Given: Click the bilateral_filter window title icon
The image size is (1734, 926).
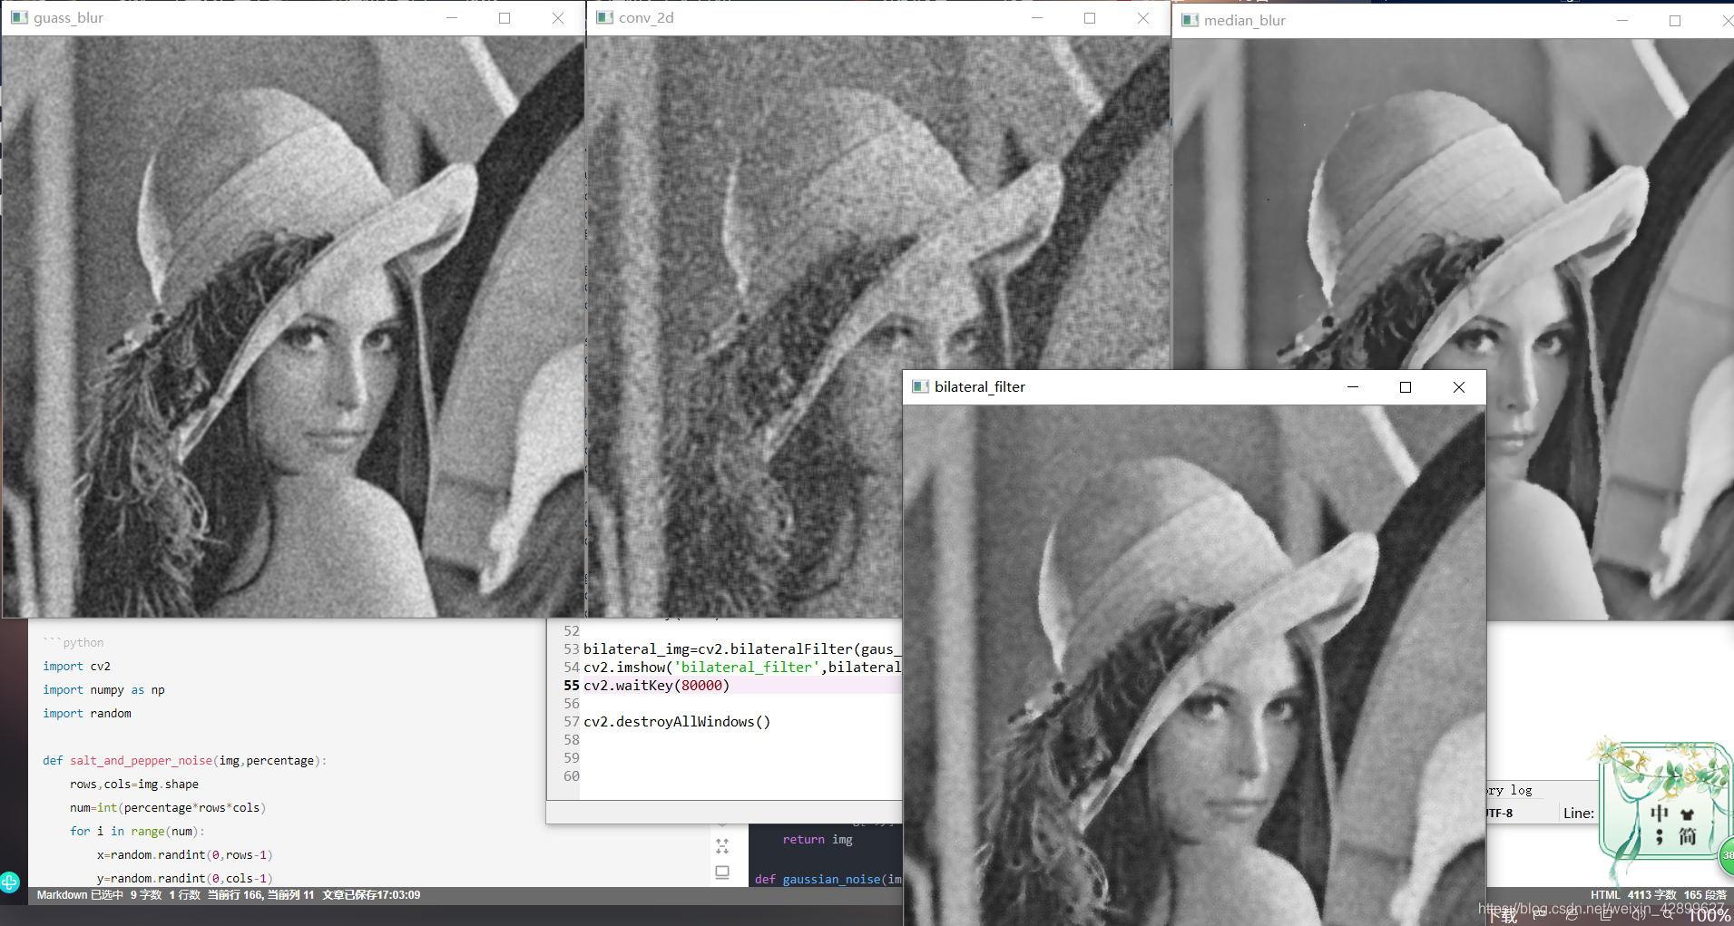Looking at the screenshot, I should [x=920, y=386].
